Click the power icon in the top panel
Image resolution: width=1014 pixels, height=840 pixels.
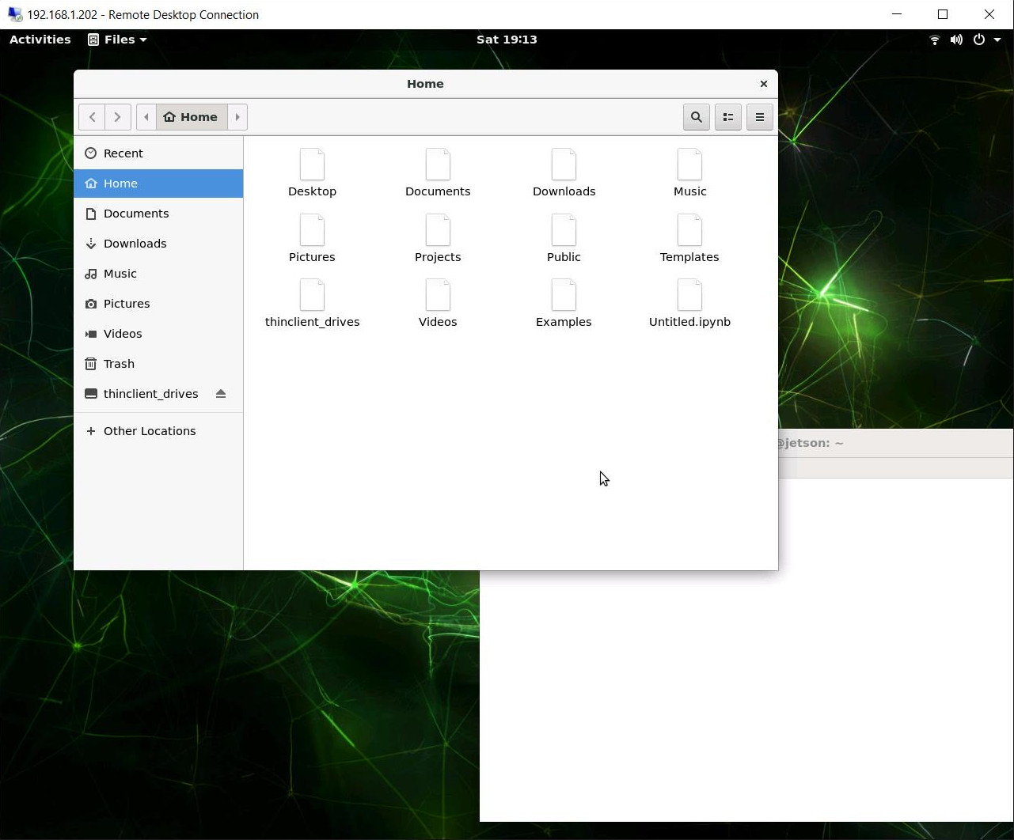click(979, 39)
